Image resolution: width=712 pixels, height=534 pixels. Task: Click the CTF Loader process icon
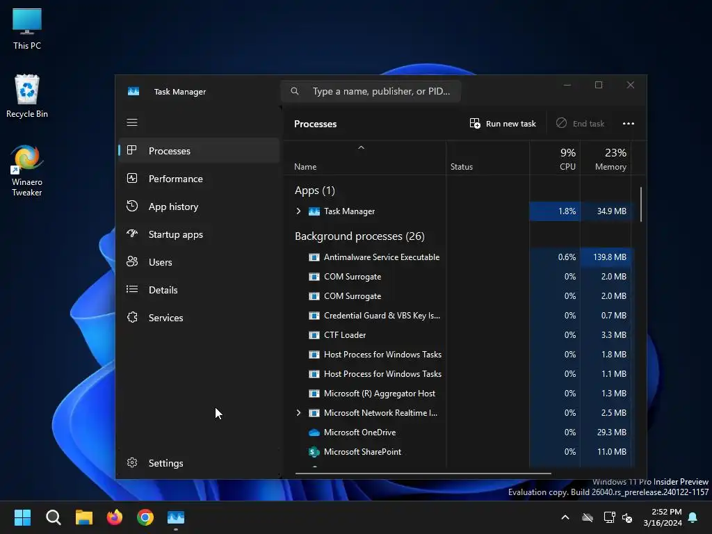click(314, 335)
